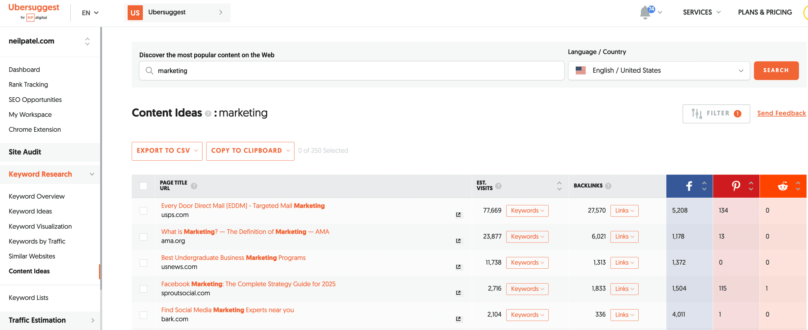Click the notification bell icon
Screen dimensions: 808x330
click(x=645, y=12)
